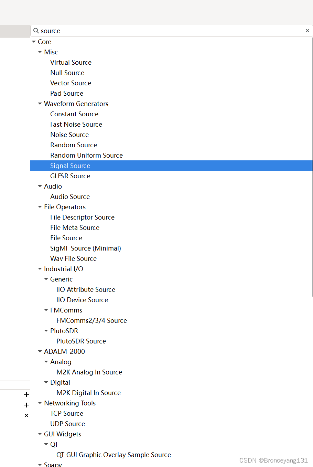The image size is (313, 467).
Task: Collapse the File Operators group
Action: coord(40,207)
